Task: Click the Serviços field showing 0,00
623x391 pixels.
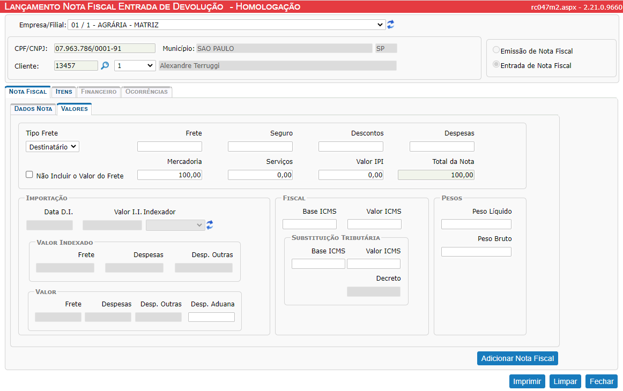Action: click(x=260, y=175)
